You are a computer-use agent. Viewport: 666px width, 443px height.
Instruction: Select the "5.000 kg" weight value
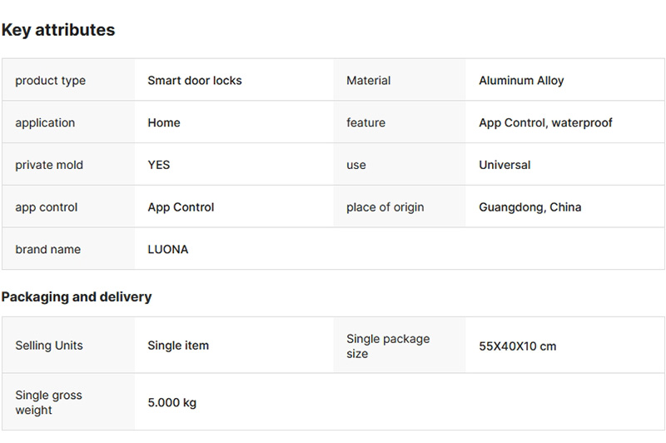[x=172, y=402]
